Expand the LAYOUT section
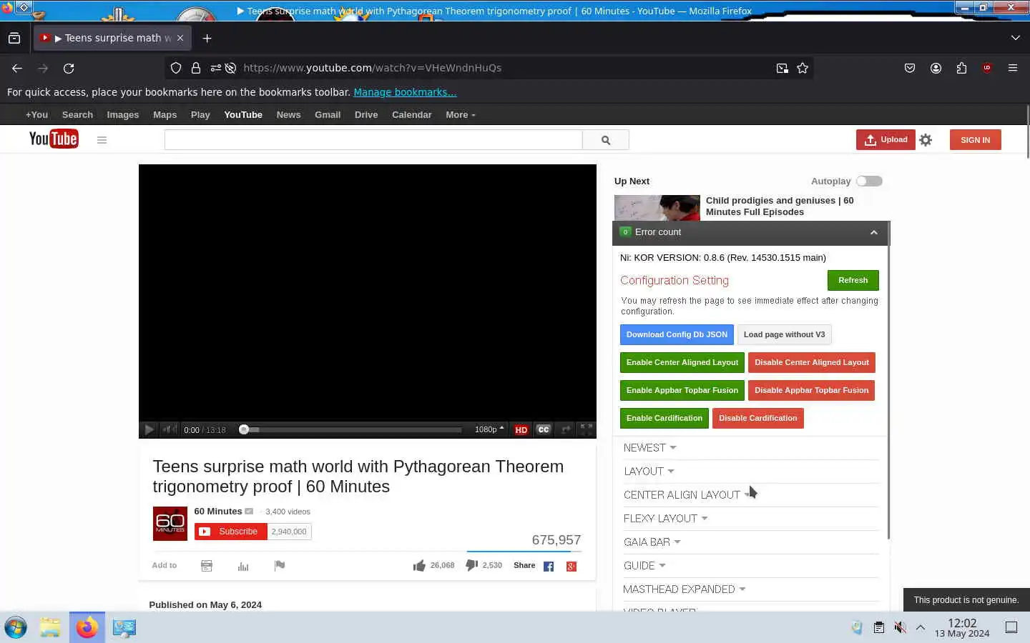 pyautogui.click(x=649, y=472)
